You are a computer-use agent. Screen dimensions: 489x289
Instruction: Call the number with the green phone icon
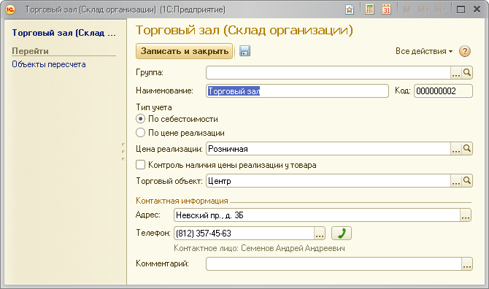coord(342,234)
